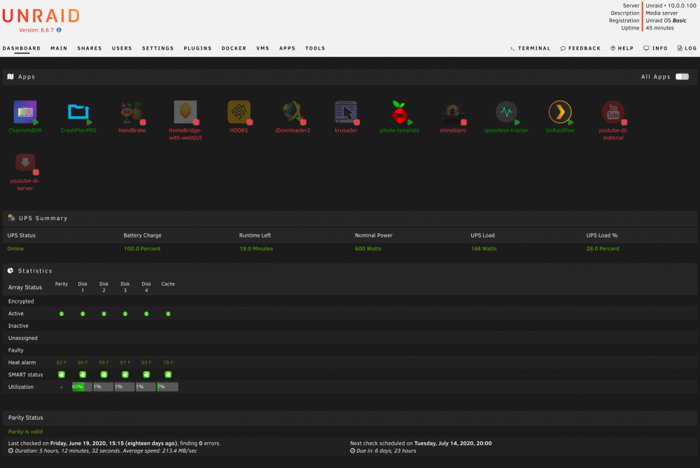
Task: Click the Cache active status dot
Action: click(168, 314)
